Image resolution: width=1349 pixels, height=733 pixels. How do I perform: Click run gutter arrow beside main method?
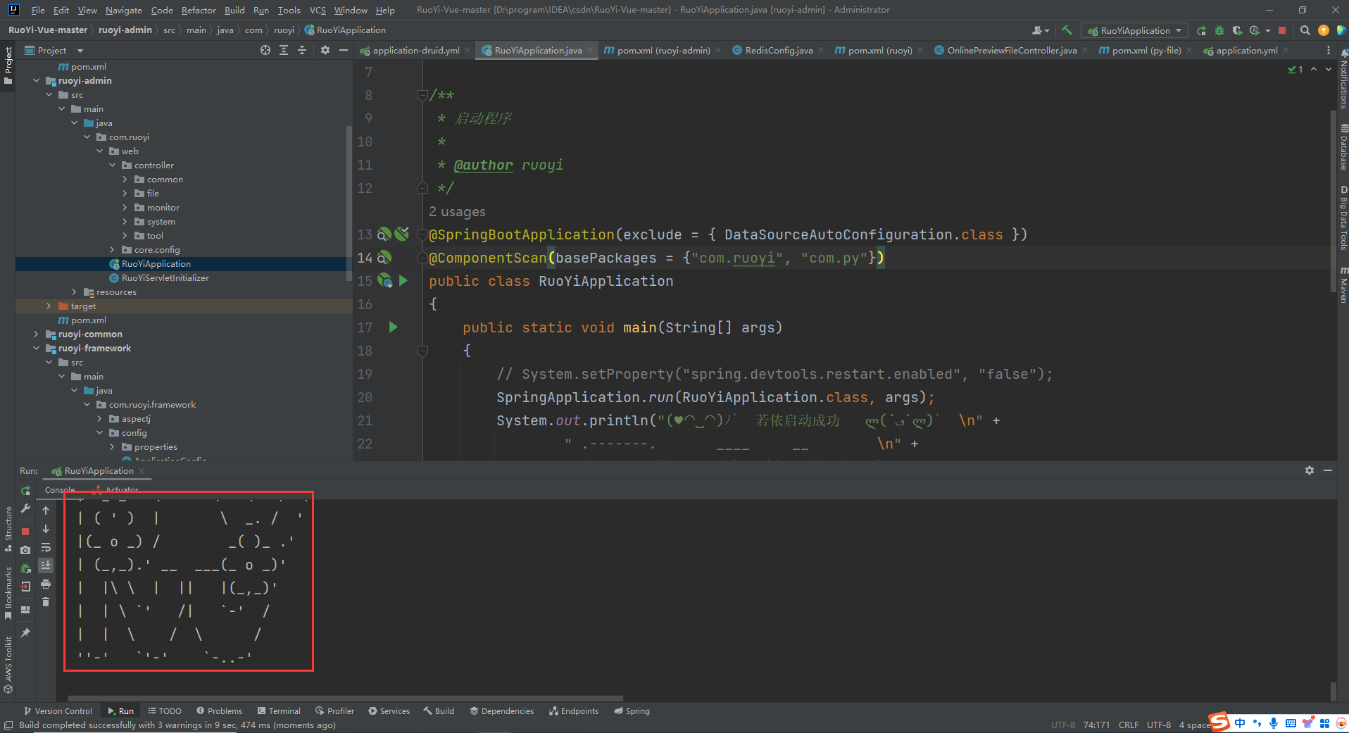point(394,327)
